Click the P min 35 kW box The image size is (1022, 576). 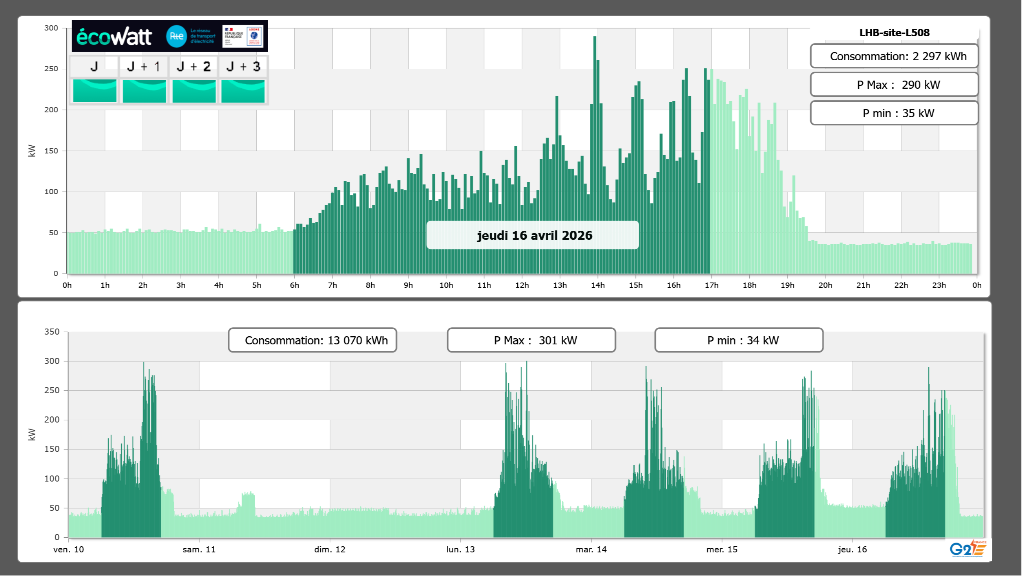(x=894, y=113)
